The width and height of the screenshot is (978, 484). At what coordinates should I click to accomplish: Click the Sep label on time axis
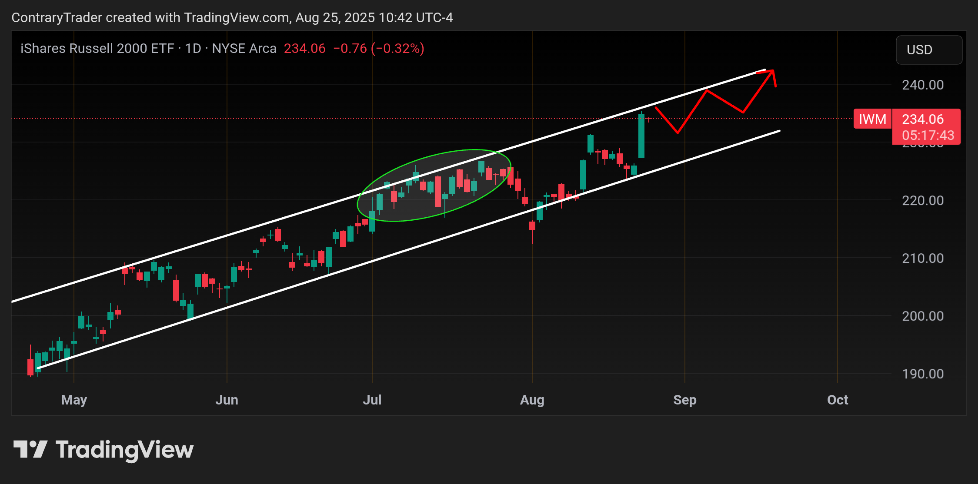685,400
